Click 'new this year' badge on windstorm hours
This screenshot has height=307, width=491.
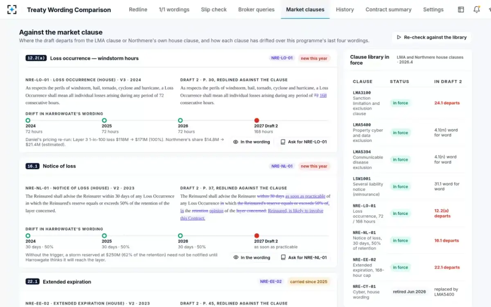tap(314, 58)
